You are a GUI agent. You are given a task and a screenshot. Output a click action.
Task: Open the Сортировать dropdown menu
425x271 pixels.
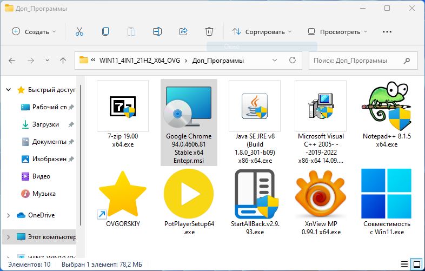262,31
